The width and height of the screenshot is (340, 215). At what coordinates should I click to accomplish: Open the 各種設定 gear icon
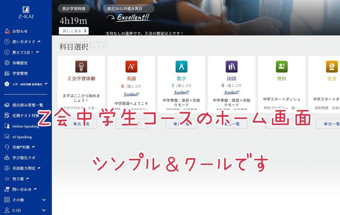7,63
